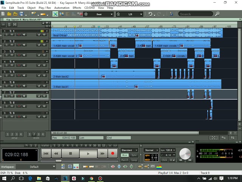The height and width of the screenshot is (182, 242).
Task: Click the global Mute M button above tracks
Action: (15, 25)
